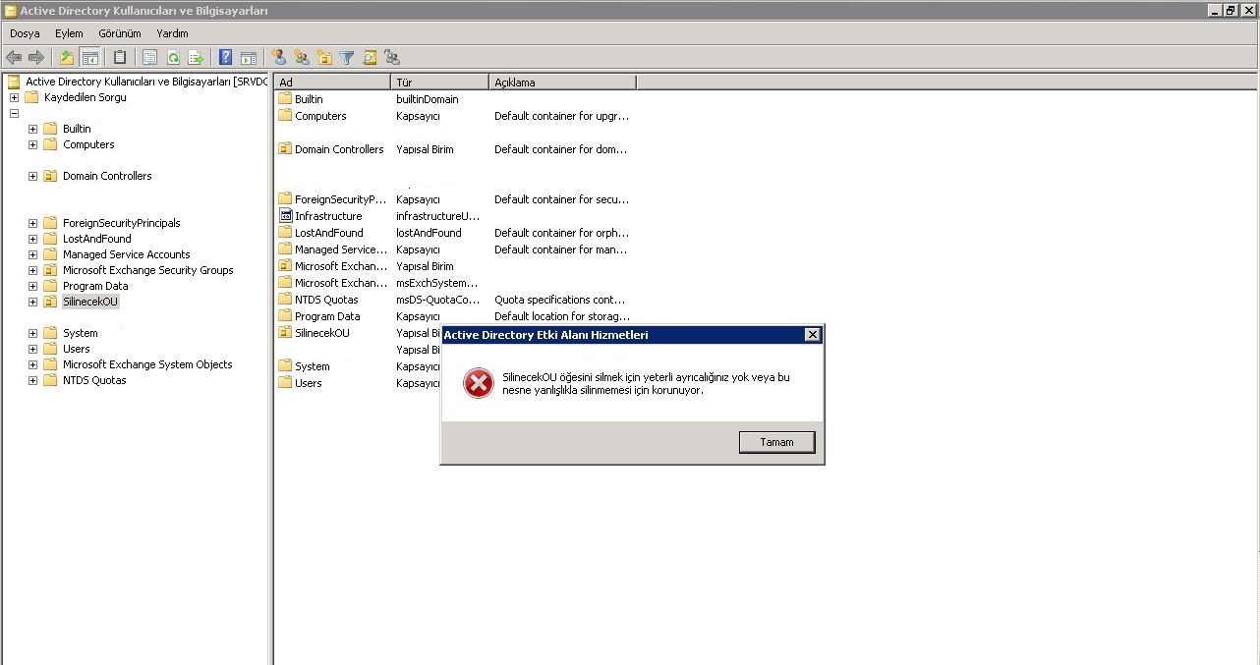
Task: Click the add to group toolbar icon
Action: point(392,58)
